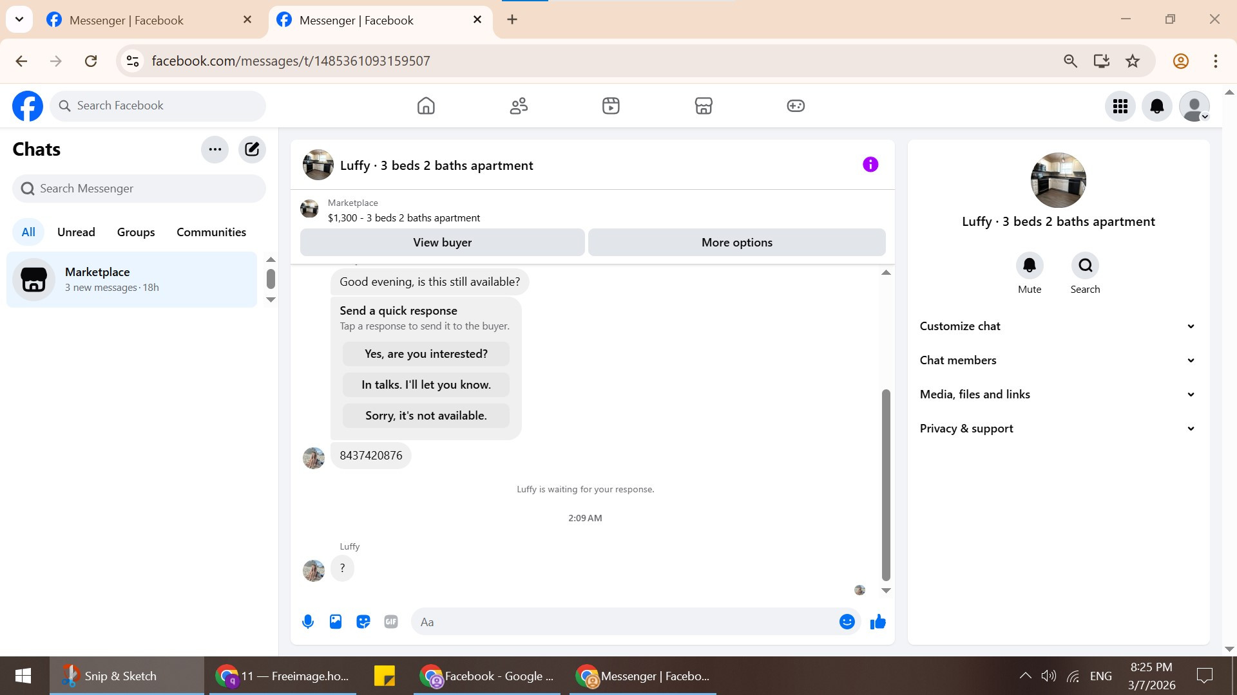Image resolution: width=1237 pixels, height=695 pixels.
Task: Open Reels video icon in top navigation
Action: tap(611, 106)
